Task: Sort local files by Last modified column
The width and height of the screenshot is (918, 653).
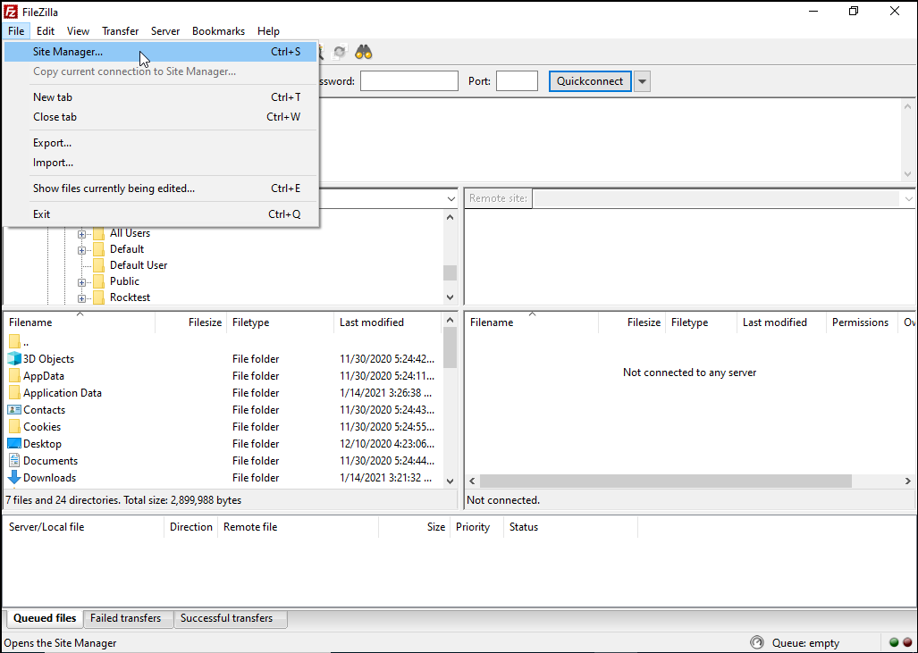Action: (x=388, y=322)
